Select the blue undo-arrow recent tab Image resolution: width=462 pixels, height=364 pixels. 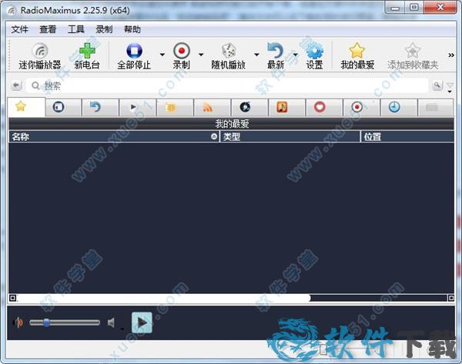[x=100, y=107]
